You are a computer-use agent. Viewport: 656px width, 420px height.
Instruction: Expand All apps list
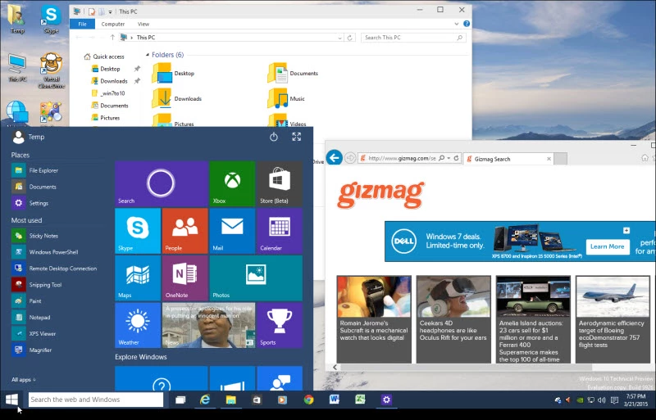coord(24,379)
